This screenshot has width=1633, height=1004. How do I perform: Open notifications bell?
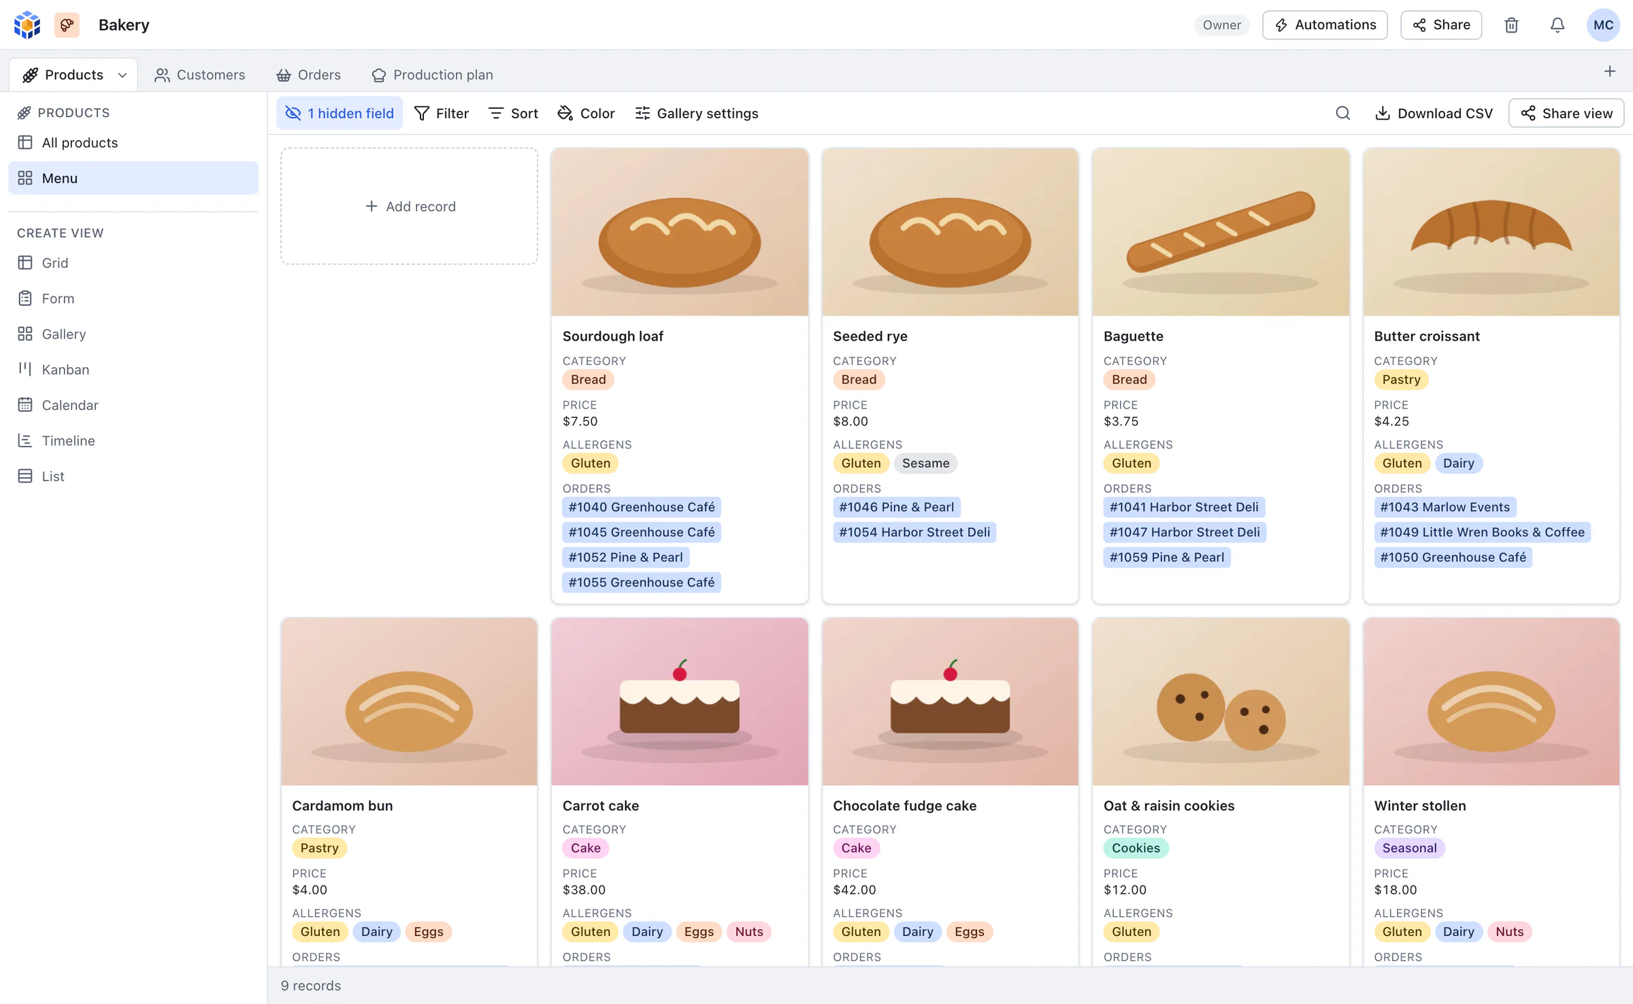coord(1557,25)
